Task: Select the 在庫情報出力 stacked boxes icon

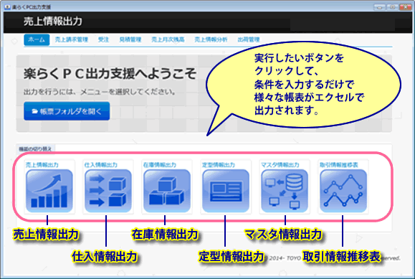Action: 167,191
